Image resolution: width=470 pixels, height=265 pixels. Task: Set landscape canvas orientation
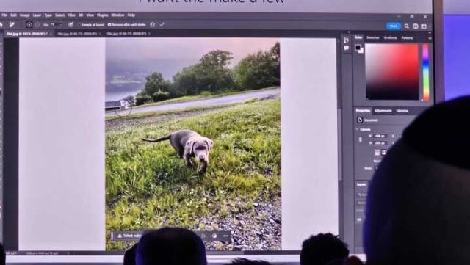pos(384,153)
